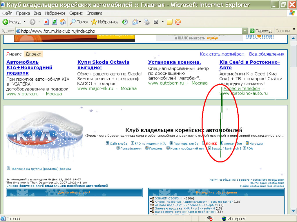Viewport: 297px width, 222px height.
Task: Go to the Home page icon
Action: (x=63, y=22)
